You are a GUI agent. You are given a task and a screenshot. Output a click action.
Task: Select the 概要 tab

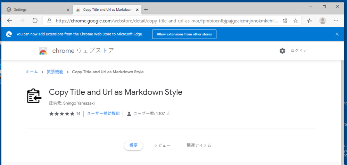pyautogui.click(x=133, y=145)
